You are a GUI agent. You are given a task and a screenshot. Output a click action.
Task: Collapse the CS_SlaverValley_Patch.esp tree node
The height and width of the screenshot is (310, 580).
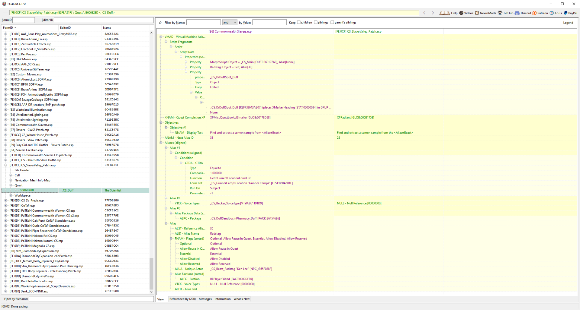[6, 165]
